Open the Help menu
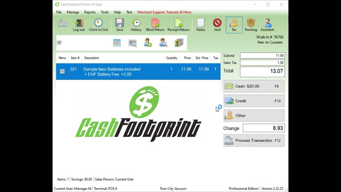Image resolution: width=341 pixels, height=192 pixels. pyautogui.click(x=117, y=12)
